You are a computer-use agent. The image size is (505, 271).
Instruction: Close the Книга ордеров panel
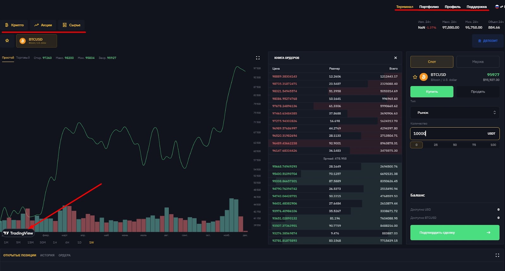(x=395, y=58)
